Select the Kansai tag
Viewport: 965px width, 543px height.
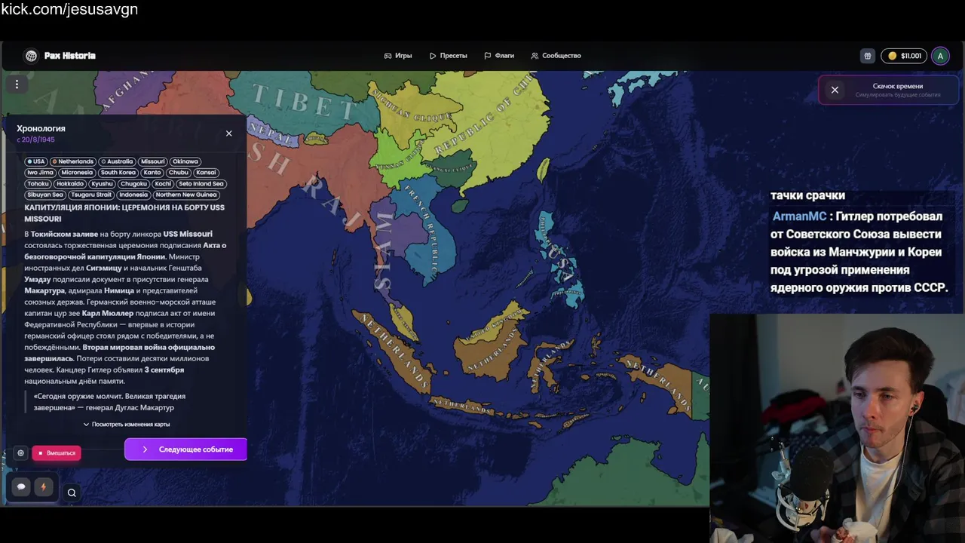coord(206,173)
